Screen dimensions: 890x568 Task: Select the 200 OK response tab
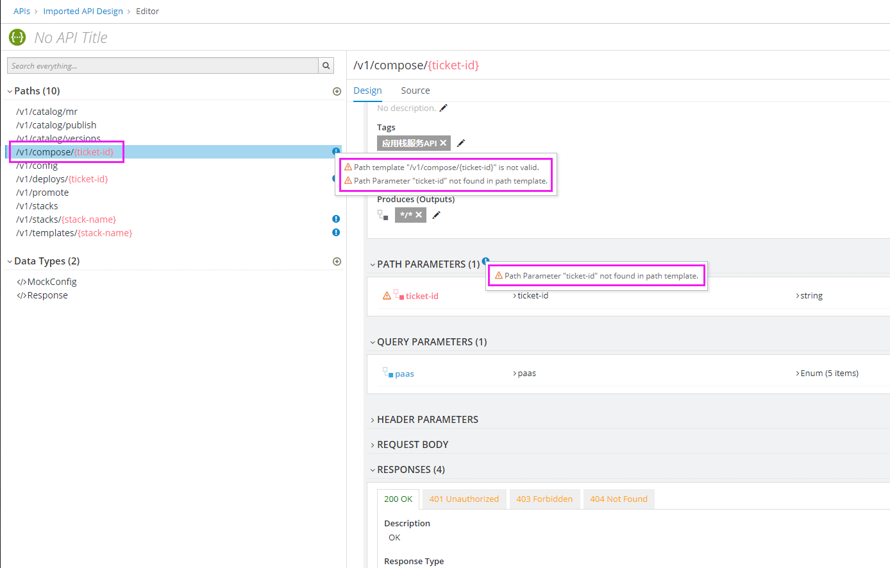point(398,499)
